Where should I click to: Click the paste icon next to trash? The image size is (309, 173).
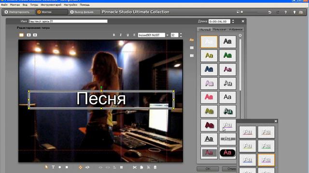148,167
